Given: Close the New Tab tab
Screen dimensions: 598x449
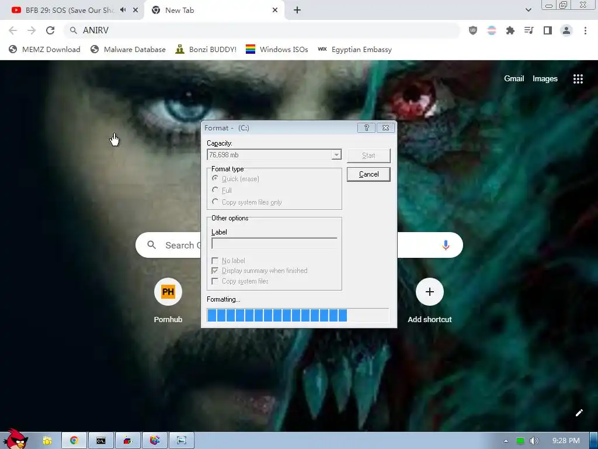Looking at the screenshot, I should [275, 11].
